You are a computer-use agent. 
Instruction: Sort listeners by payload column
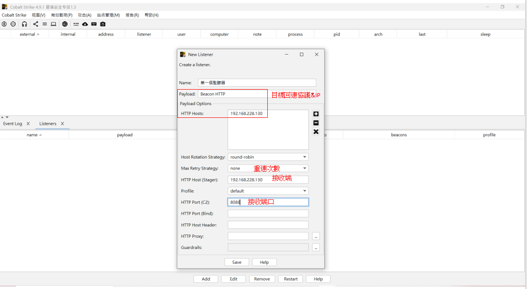point(124,135)
